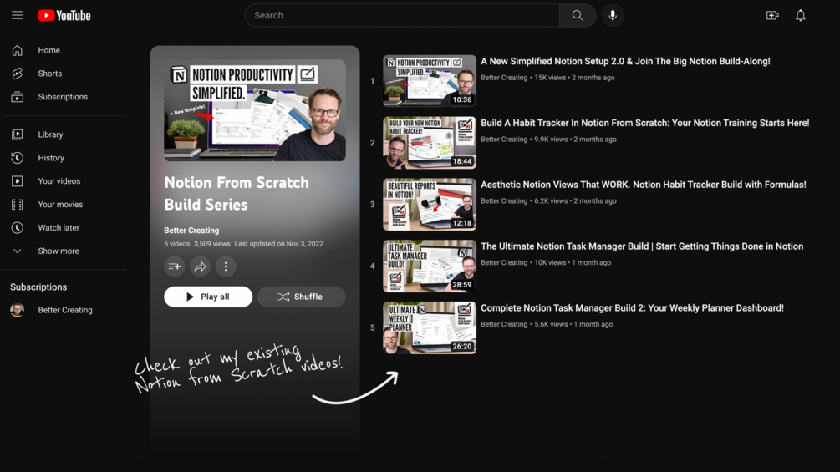Image resolution: width=840 pixels, height=472 pixels.
Task: Click the playlist cover thumbnail
Action: click(254, 110)
